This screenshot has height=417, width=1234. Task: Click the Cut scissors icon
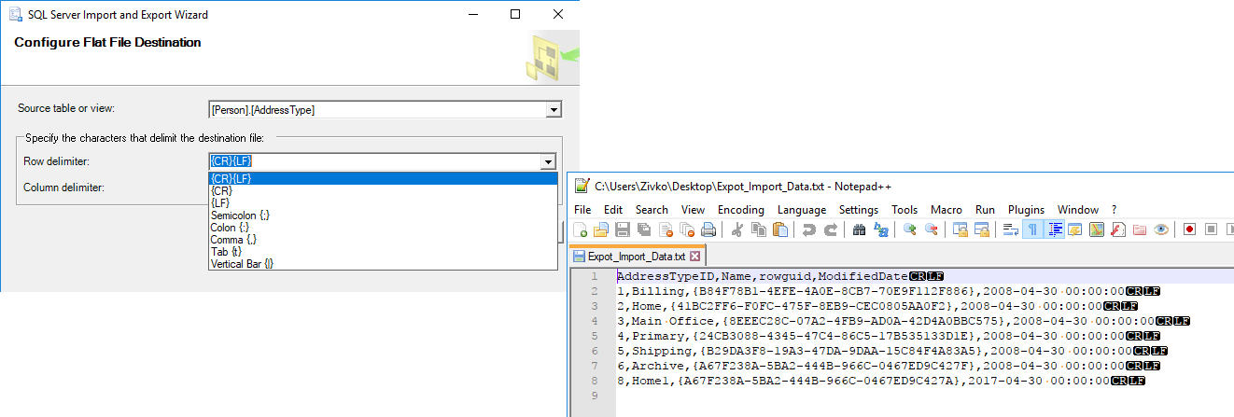point(736,229)
